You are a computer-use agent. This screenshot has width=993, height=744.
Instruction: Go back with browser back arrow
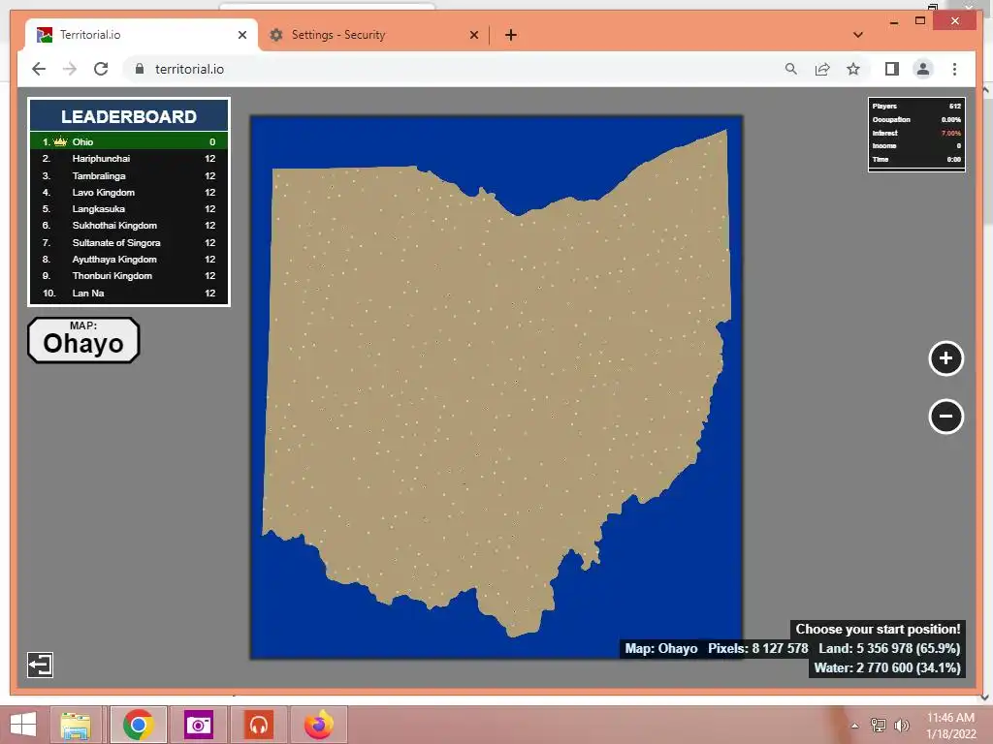click(39, 69)
